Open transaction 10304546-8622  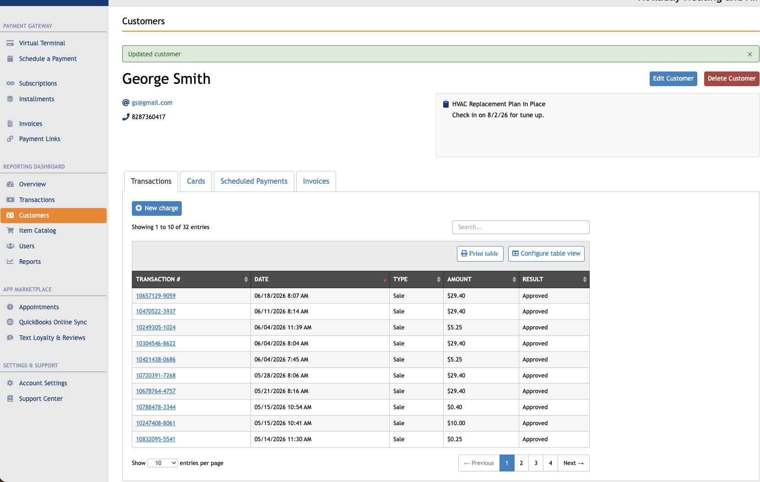pos(156,344)
